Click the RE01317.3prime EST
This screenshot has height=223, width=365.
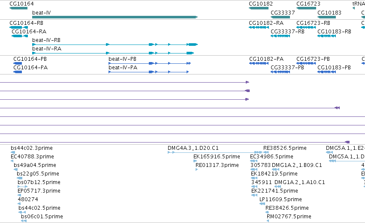pyautogui.click(x=197, y=169)
